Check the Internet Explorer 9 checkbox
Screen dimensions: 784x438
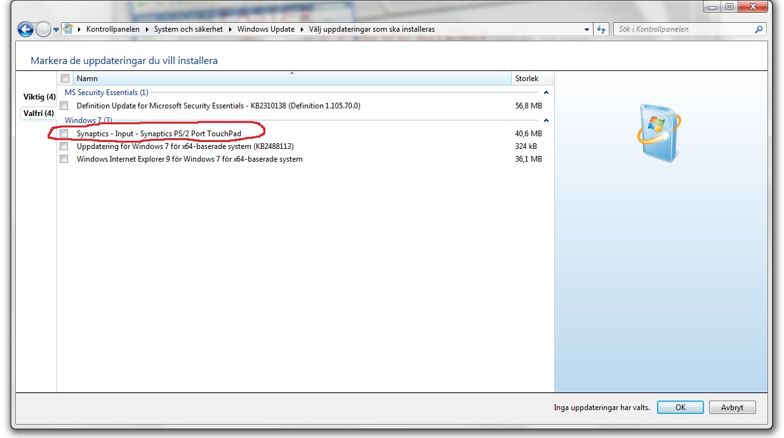[x=63, y=159]
